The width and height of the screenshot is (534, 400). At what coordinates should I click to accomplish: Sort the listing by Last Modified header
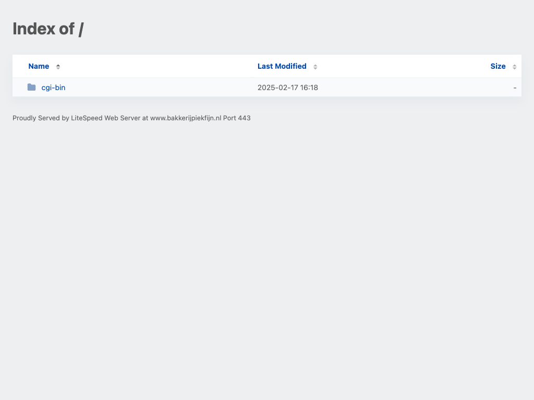[282, 66]
